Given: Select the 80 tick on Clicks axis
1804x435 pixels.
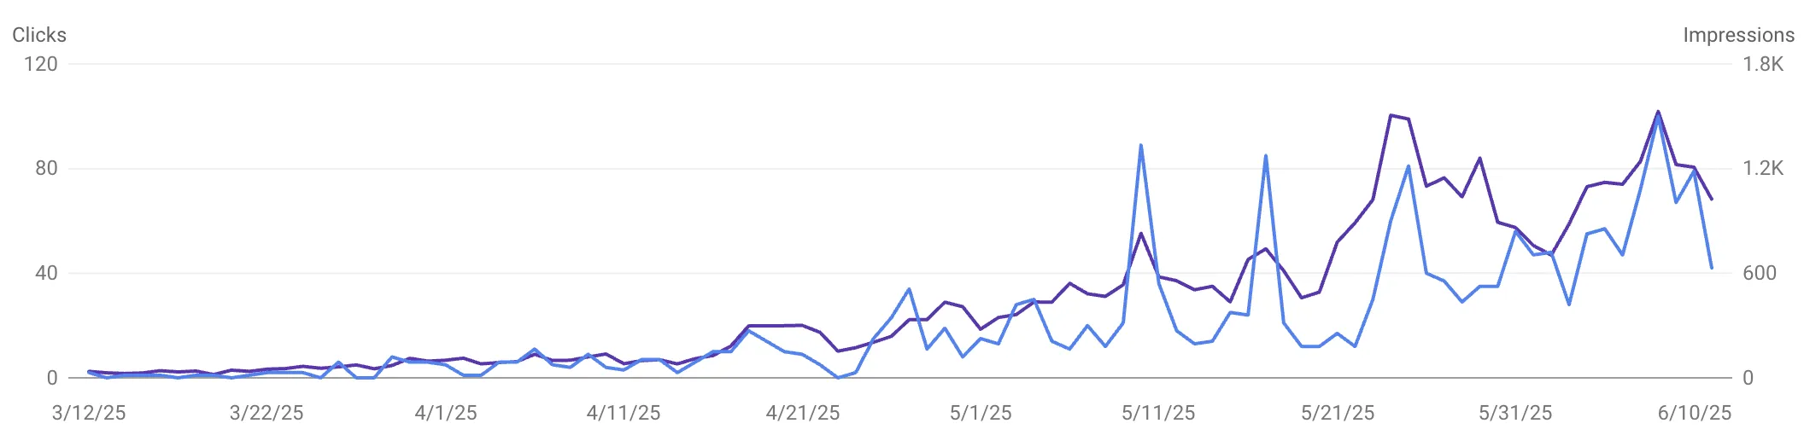Looking at the screenshot, I should (x=46, y=168).
